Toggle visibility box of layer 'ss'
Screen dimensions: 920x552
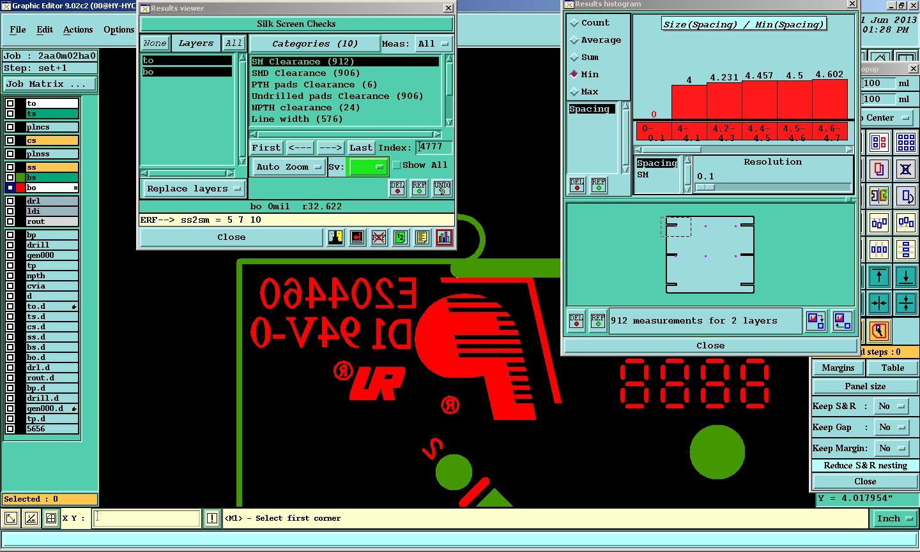10,167
